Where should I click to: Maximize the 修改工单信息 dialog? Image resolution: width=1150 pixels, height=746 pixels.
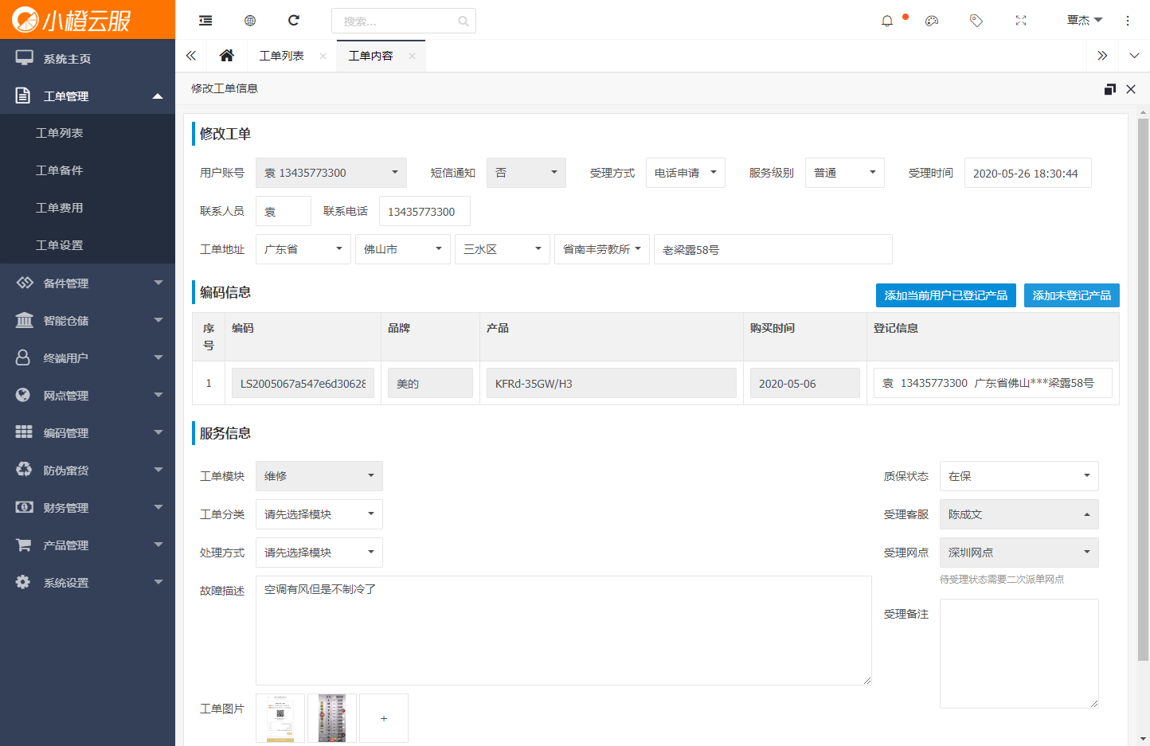pos(1110,89)
